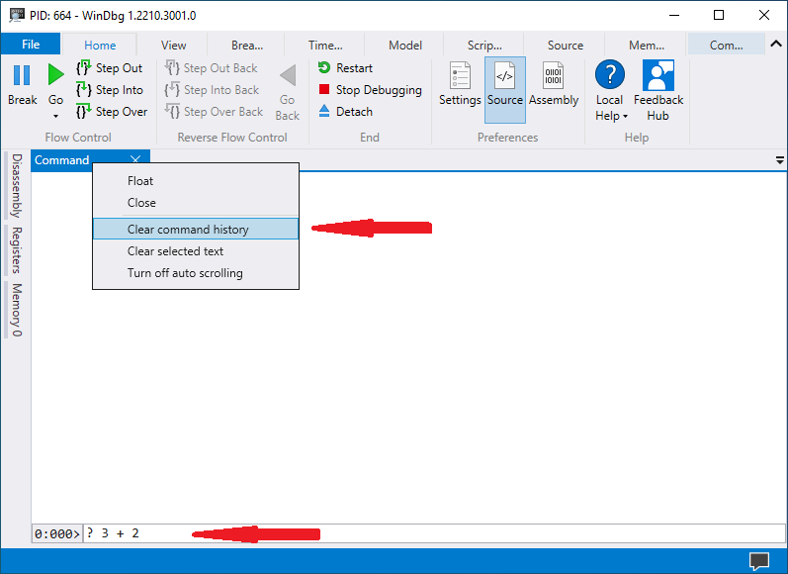Click the Step Into icon

click(x=84, y=90)
